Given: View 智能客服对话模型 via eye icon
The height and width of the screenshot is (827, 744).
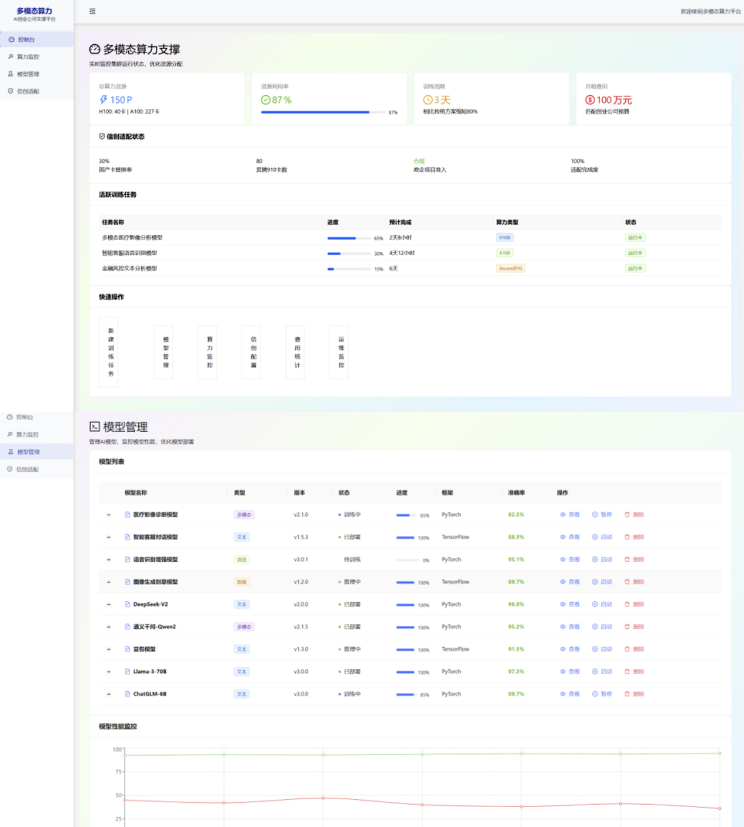Looking at the screenshot, I should (x=569, y=537).
